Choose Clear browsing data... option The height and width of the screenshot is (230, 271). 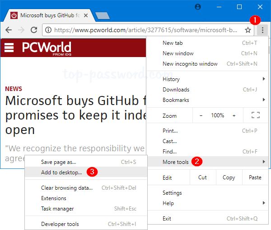tap(86, 188)
